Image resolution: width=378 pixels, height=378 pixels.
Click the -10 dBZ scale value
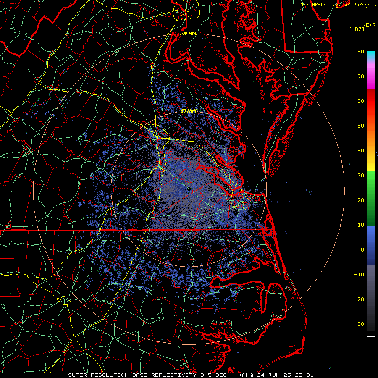point(359,275)
